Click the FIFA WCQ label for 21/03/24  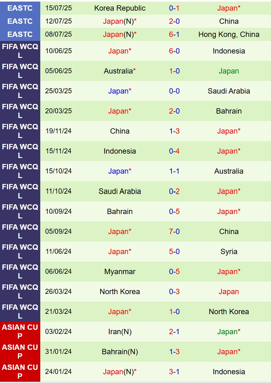[x=20, y=312]
